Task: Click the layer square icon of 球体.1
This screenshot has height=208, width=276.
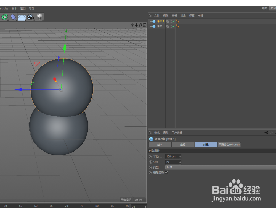Action: click(168, 21)
